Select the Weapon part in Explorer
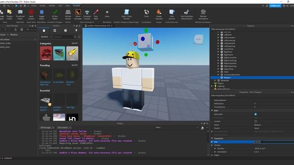This screenshot has width=294, height=165. [x=227, y=77]
